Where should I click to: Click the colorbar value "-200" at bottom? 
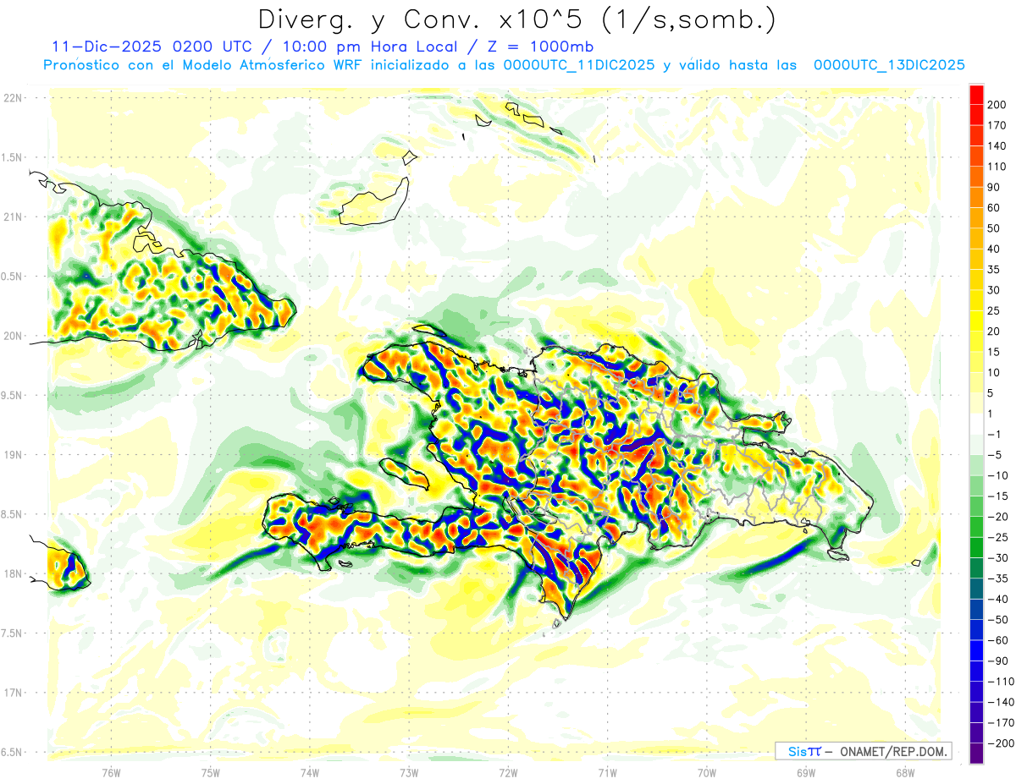tap(999, 744)
